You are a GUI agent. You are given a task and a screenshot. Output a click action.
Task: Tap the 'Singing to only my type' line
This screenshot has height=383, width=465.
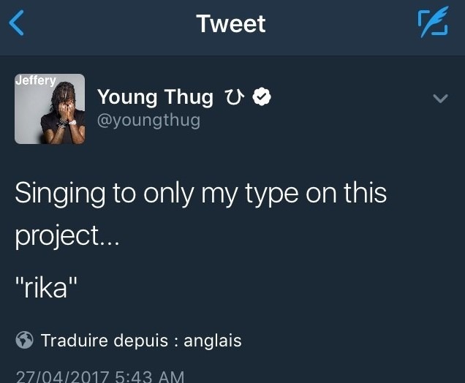click(200, 194)
